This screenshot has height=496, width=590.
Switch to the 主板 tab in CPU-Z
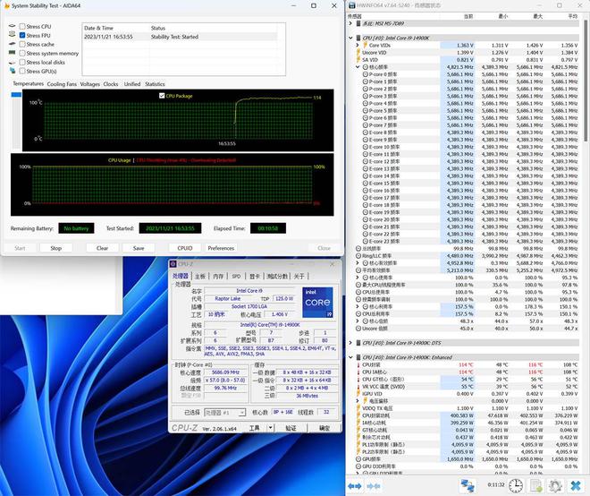coord(200,277)
